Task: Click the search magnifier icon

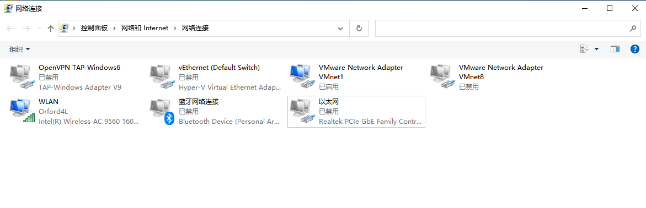Action: (633, 29)
